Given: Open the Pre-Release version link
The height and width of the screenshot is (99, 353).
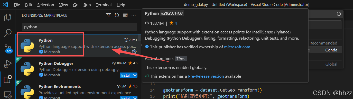Looking at the screenshot, I should (206, 76).
